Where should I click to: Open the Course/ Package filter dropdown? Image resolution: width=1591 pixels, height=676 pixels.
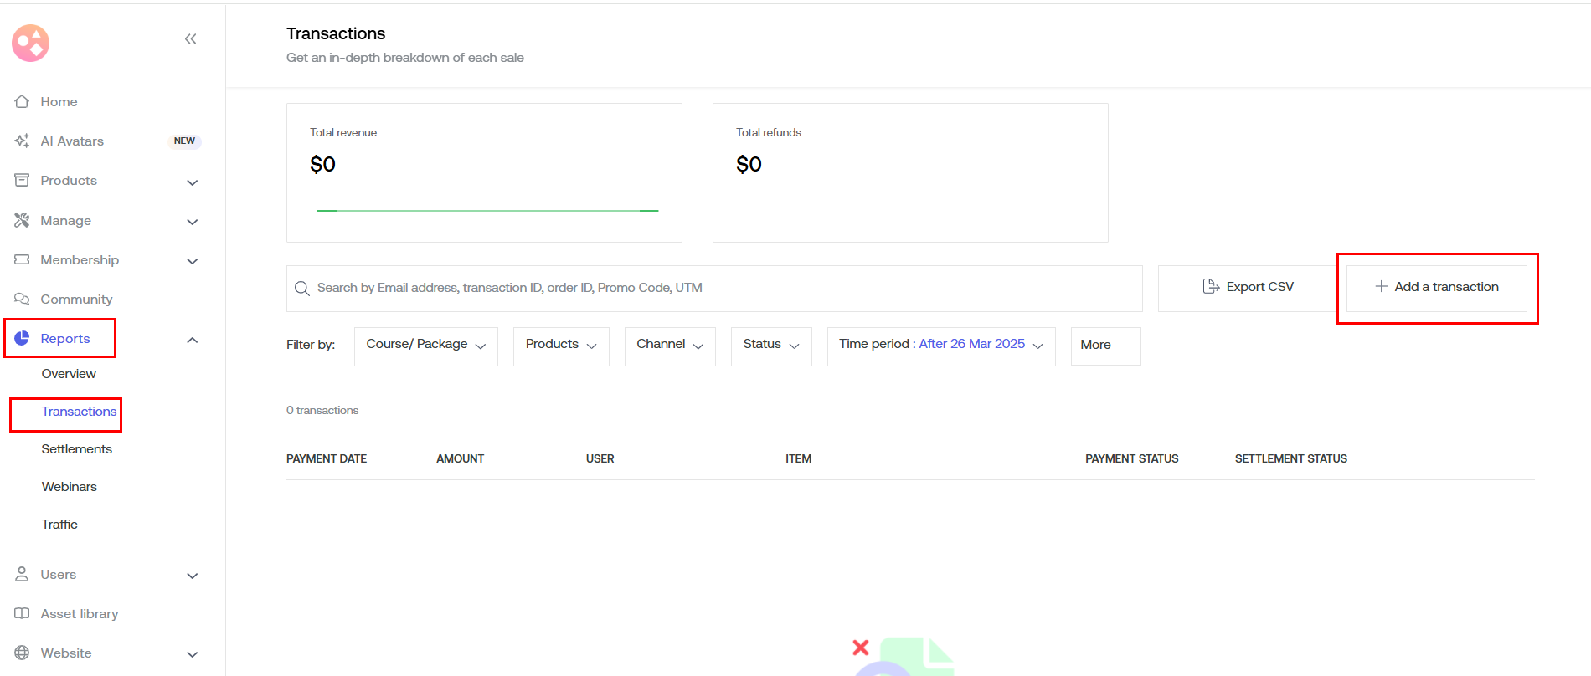coord(425,345)
